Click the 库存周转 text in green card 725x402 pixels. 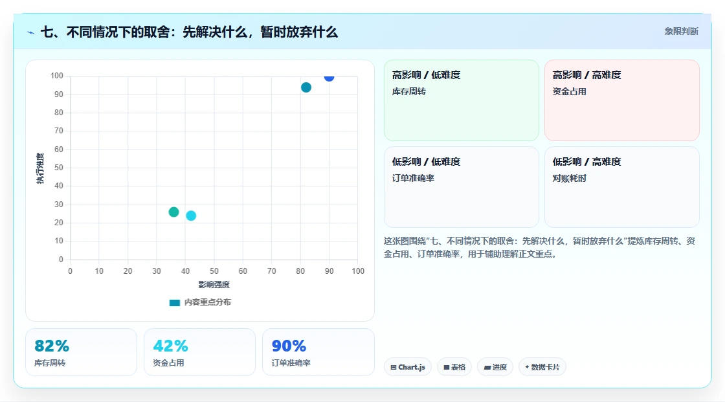tap(408, 91)
